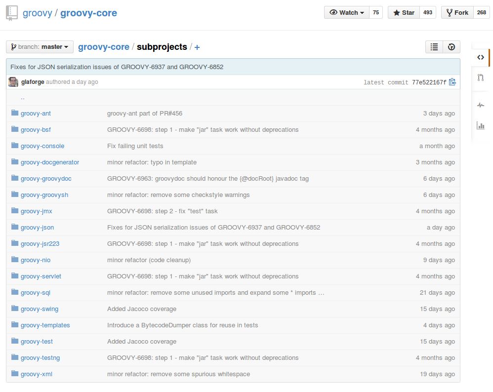Open the groovy-json folder link
This screenshot has width=493, height=392.
[x=37, y=228]
